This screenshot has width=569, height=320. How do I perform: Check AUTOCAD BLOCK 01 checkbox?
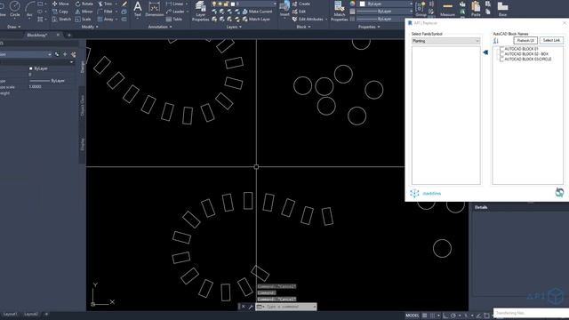pos(501,49)
